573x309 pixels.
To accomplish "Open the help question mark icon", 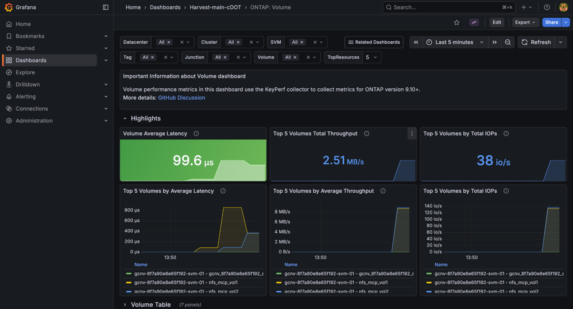I will click(547, 7).
